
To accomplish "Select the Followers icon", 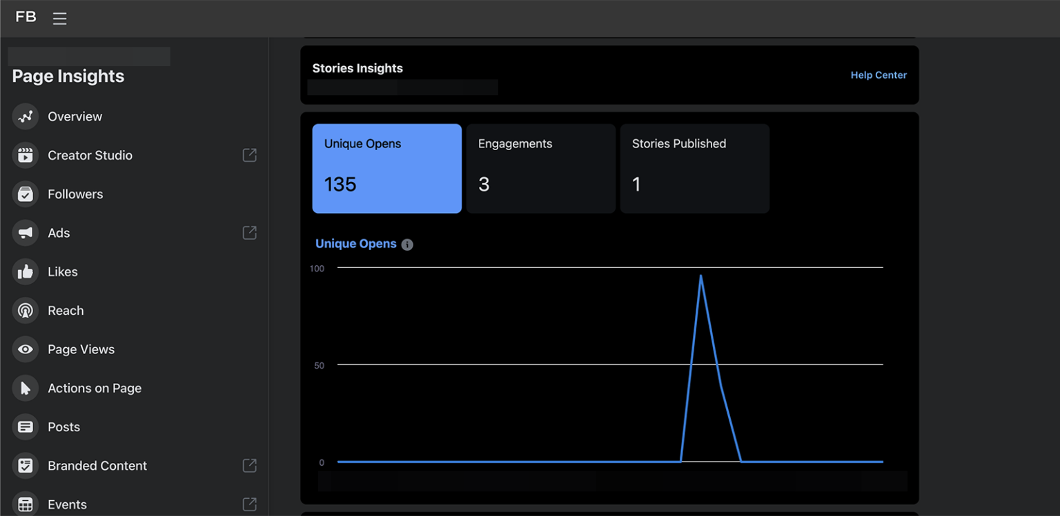I will click(25, 194).
